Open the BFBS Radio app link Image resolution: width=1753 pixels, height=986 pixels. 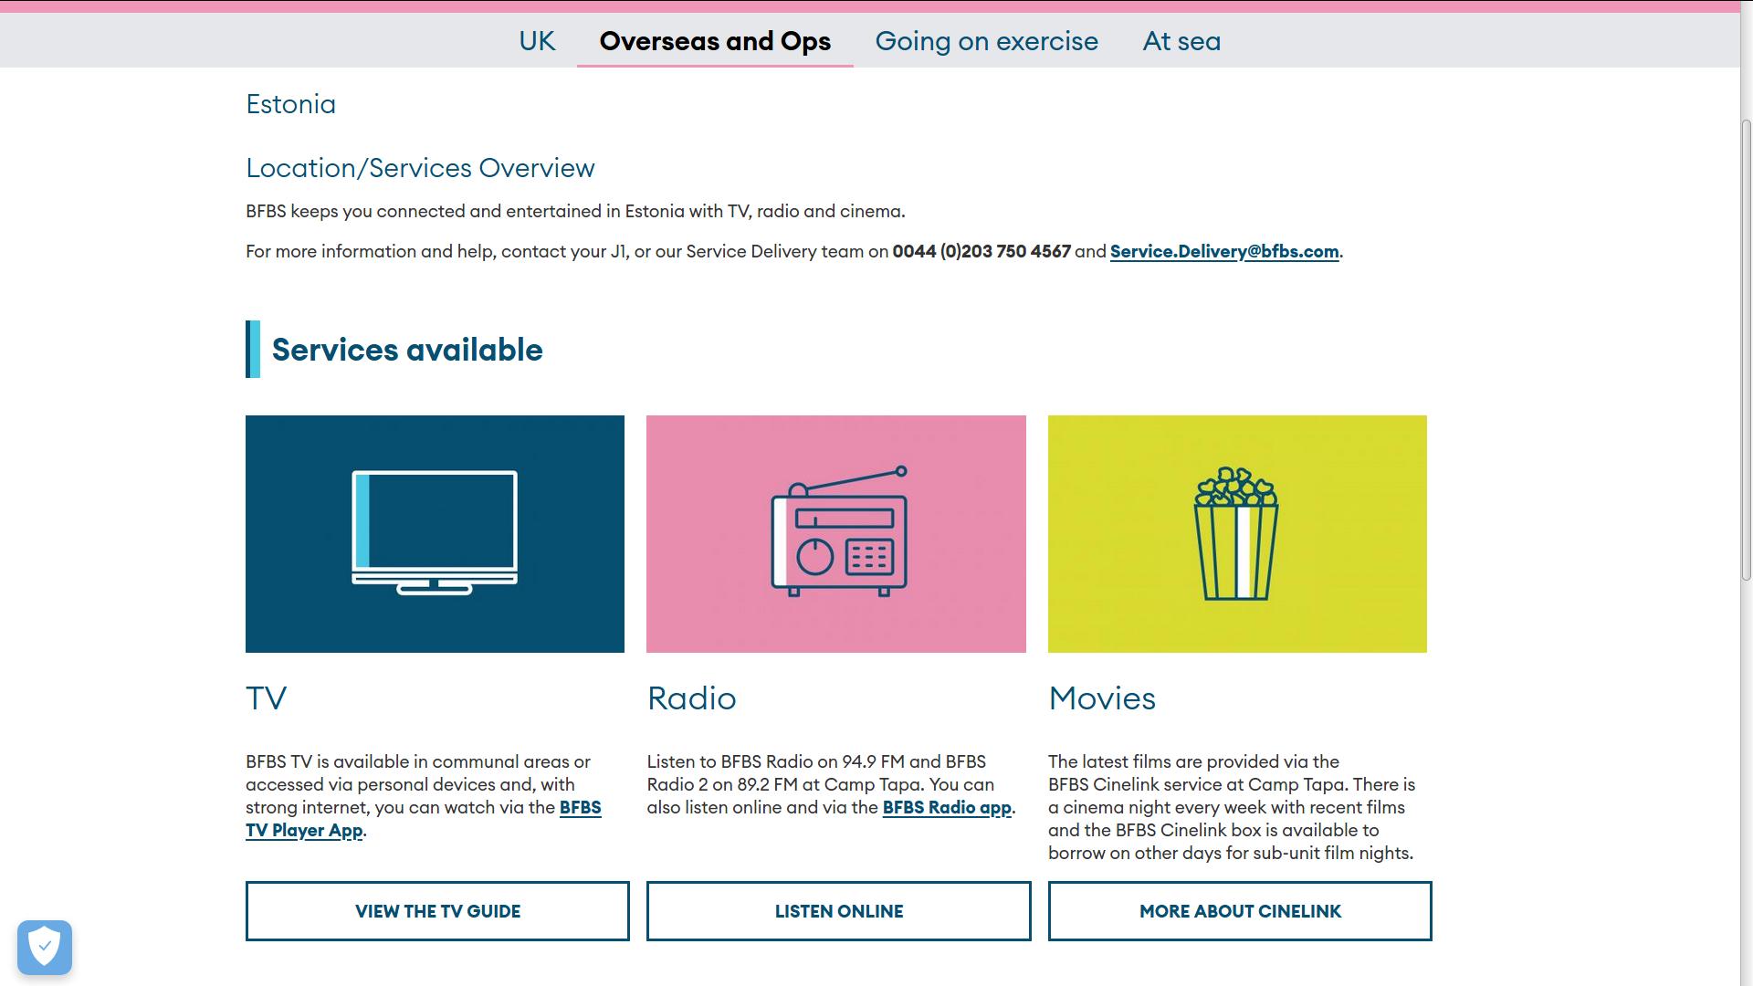click(946, 807)
